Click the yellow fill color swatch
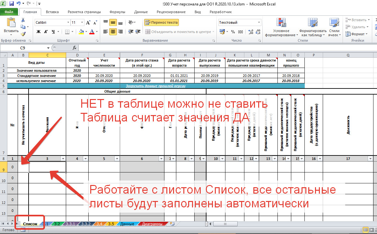377x234 pixels. pyautogui.click(x=82, y=32)
